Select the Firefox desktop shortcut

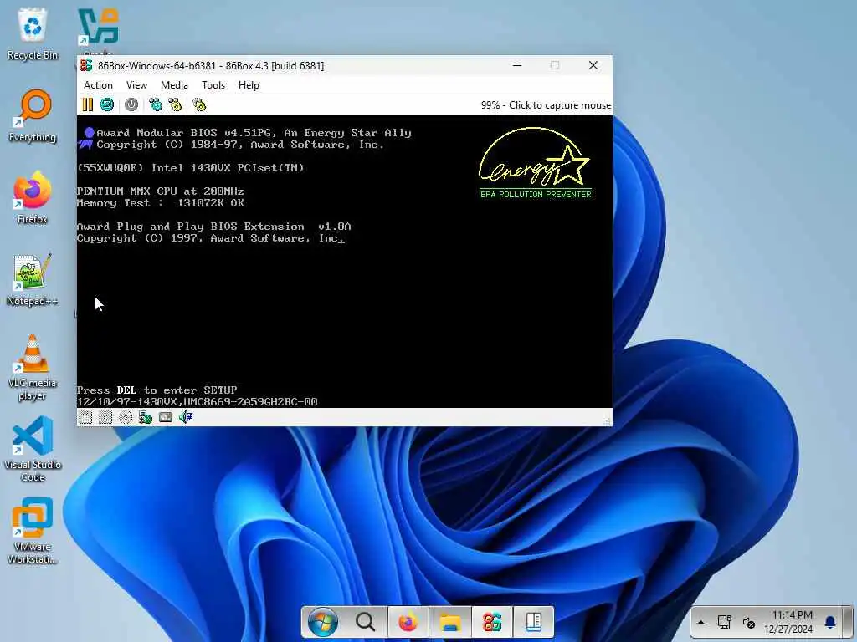33,197
